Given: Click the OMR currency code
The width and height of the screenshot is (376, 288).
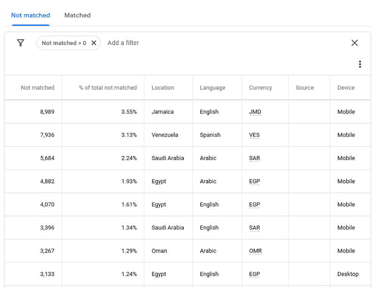Looking at the screenshot, I should tap(255, 251).
